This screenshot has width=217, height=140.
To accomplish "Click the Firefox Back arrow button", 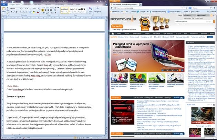I will pyautogui.click(x=112, y=8).
